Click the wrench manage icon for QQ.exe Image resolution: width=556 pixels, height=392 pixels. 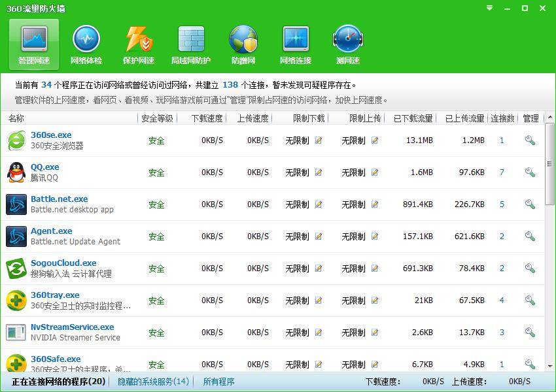point(530,172)
